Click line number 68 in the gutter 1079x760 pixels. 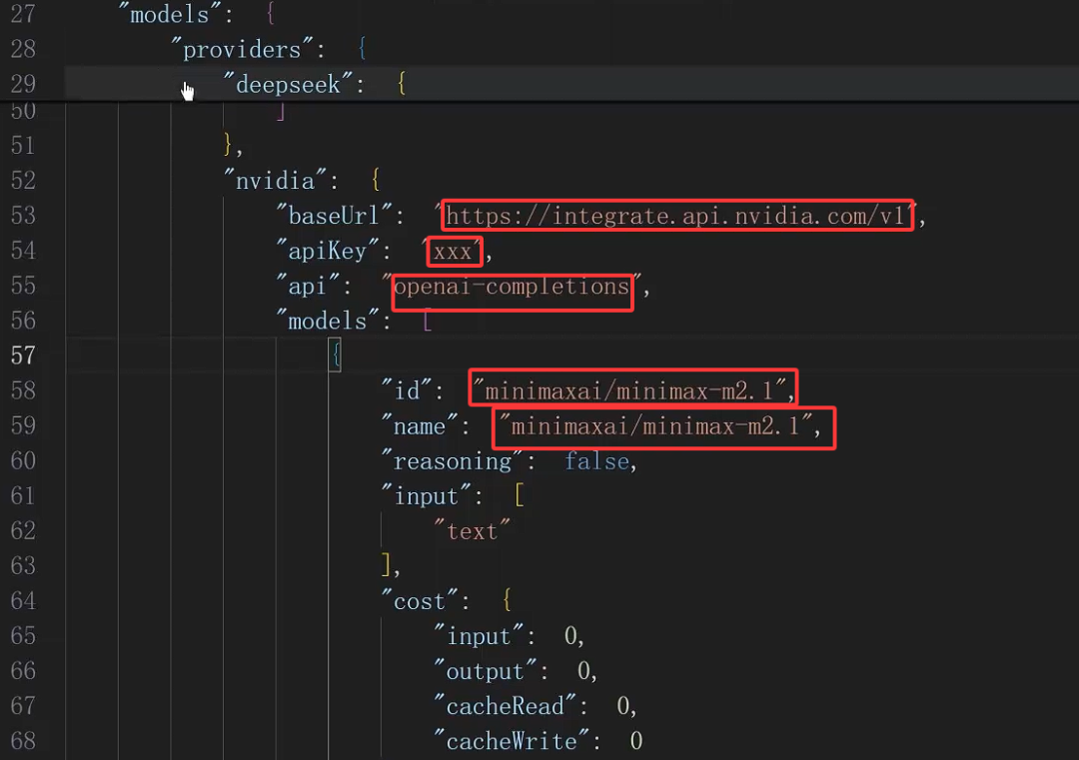[x=23, y=741]
